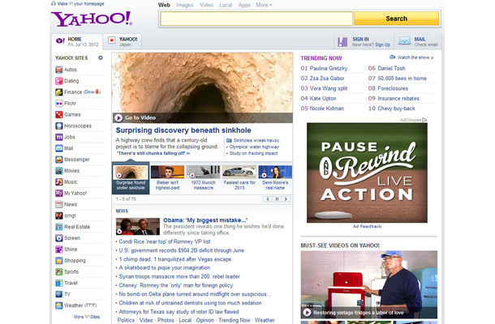Open the Games dice icon
Viewport: 495px width, 324px height.
click(x=59, y=115)
